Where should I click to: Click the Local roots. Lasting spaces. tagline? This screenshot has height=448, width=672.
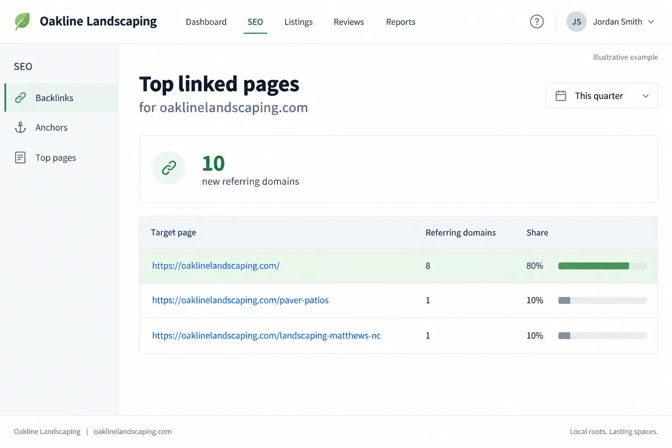(614, 431)
